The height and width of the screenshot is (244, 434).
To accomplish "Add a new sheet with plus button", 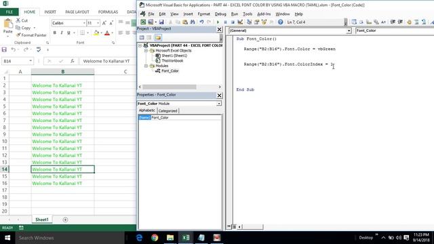I will [65, 220].
